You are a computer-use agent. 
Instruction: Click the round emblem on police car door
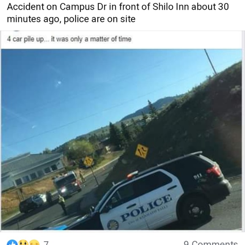click(x=113, y=225)
